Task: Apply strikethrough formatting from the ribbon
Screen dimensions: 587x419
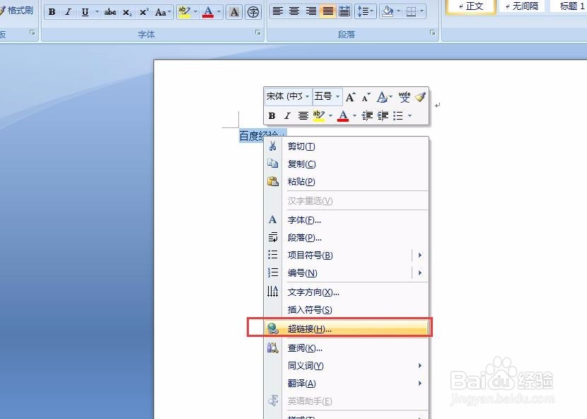Action: (x=110, y=11)
